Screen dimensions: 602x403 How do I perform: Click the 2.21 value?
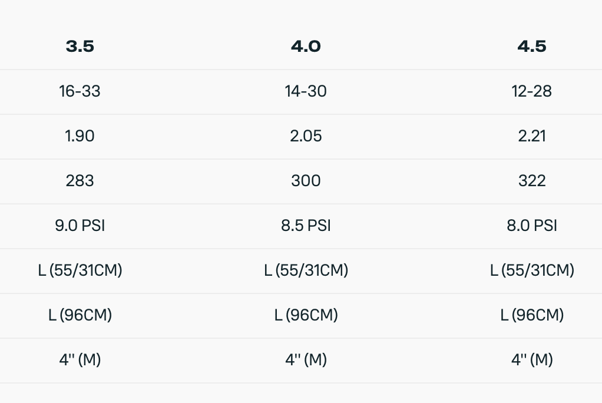[532, 136]
